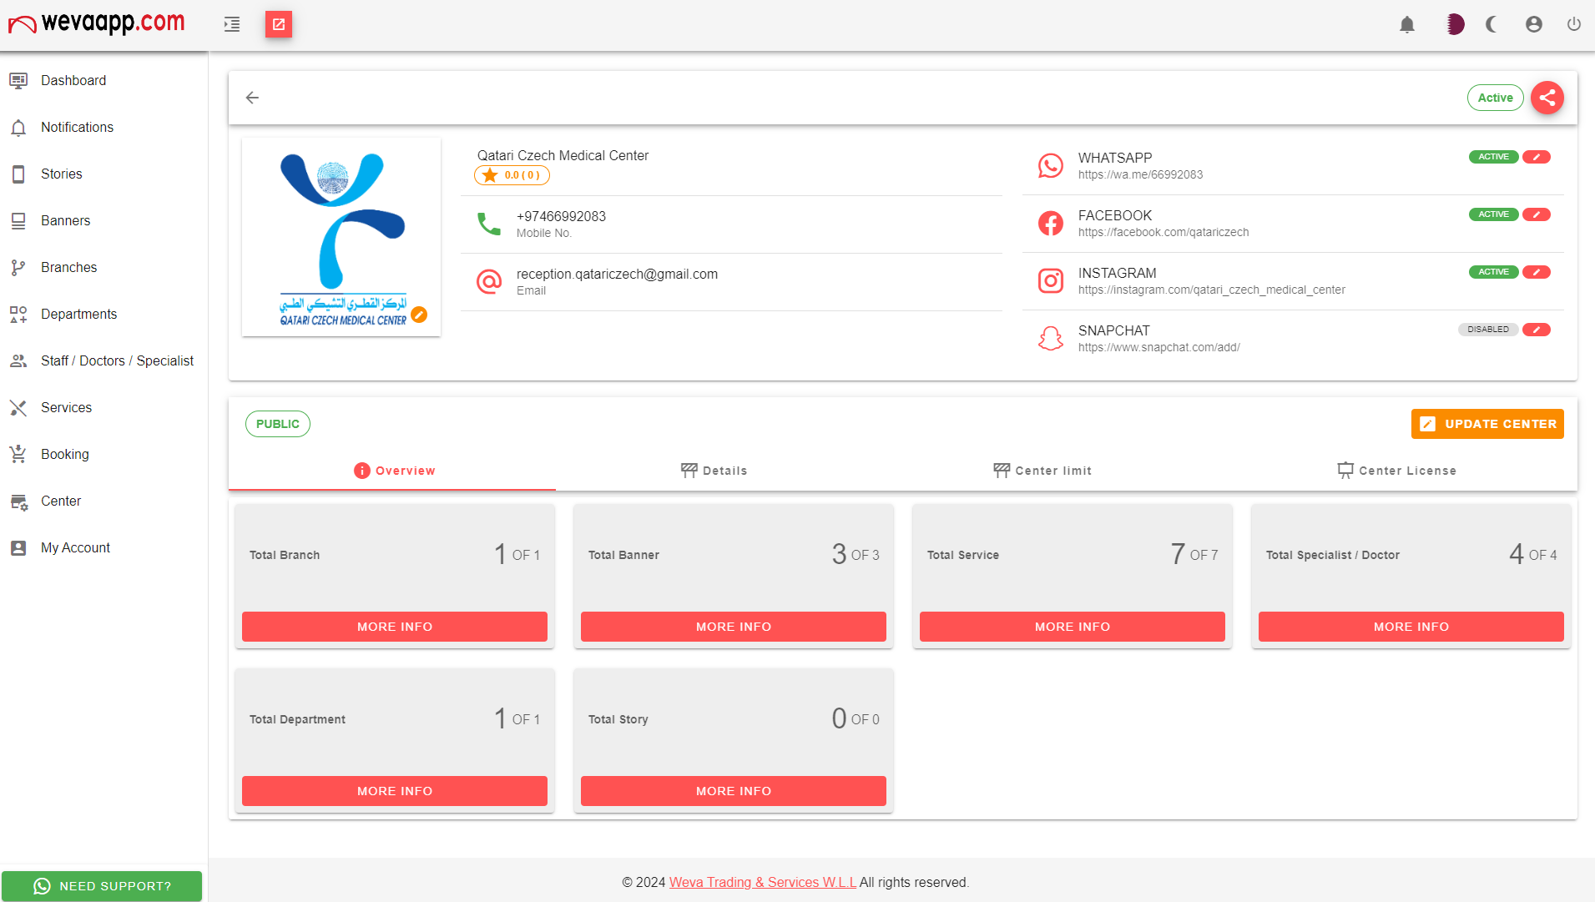Click the email at-sign icon

[x=489, y=281]
